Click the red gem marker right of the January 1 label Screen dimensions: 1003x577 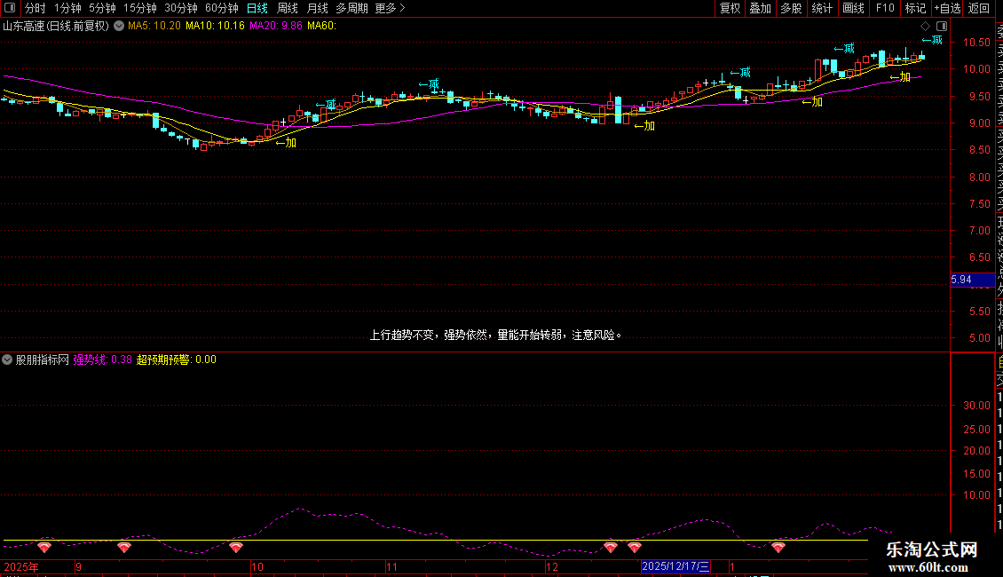tap(778, 548)
